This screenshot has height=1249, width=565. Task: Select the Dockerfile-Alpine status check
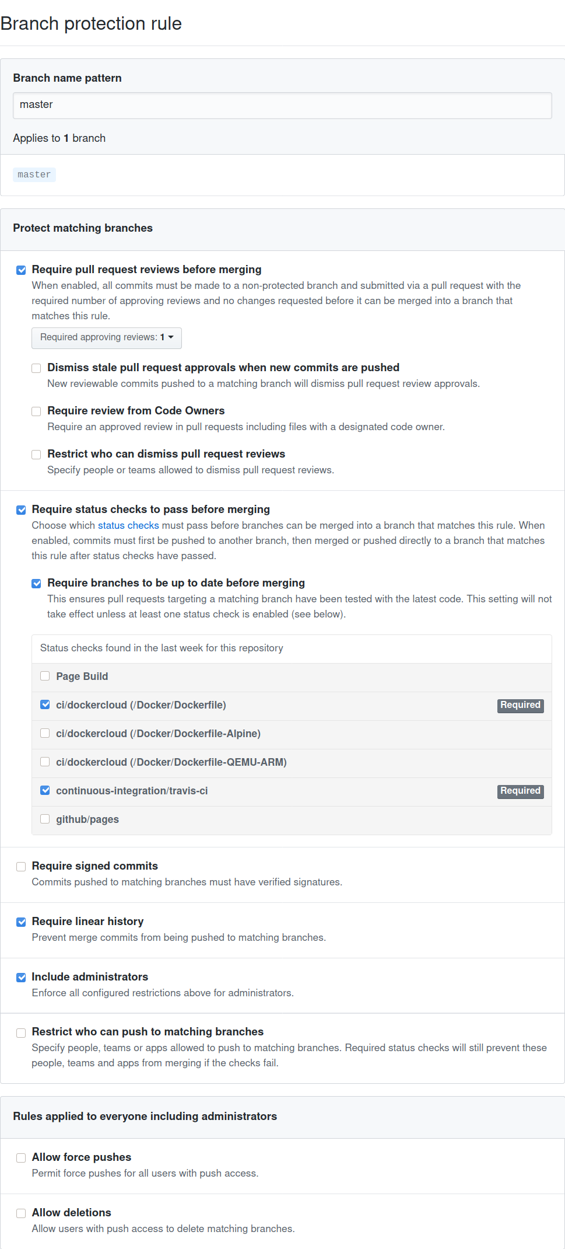(45, 733)
